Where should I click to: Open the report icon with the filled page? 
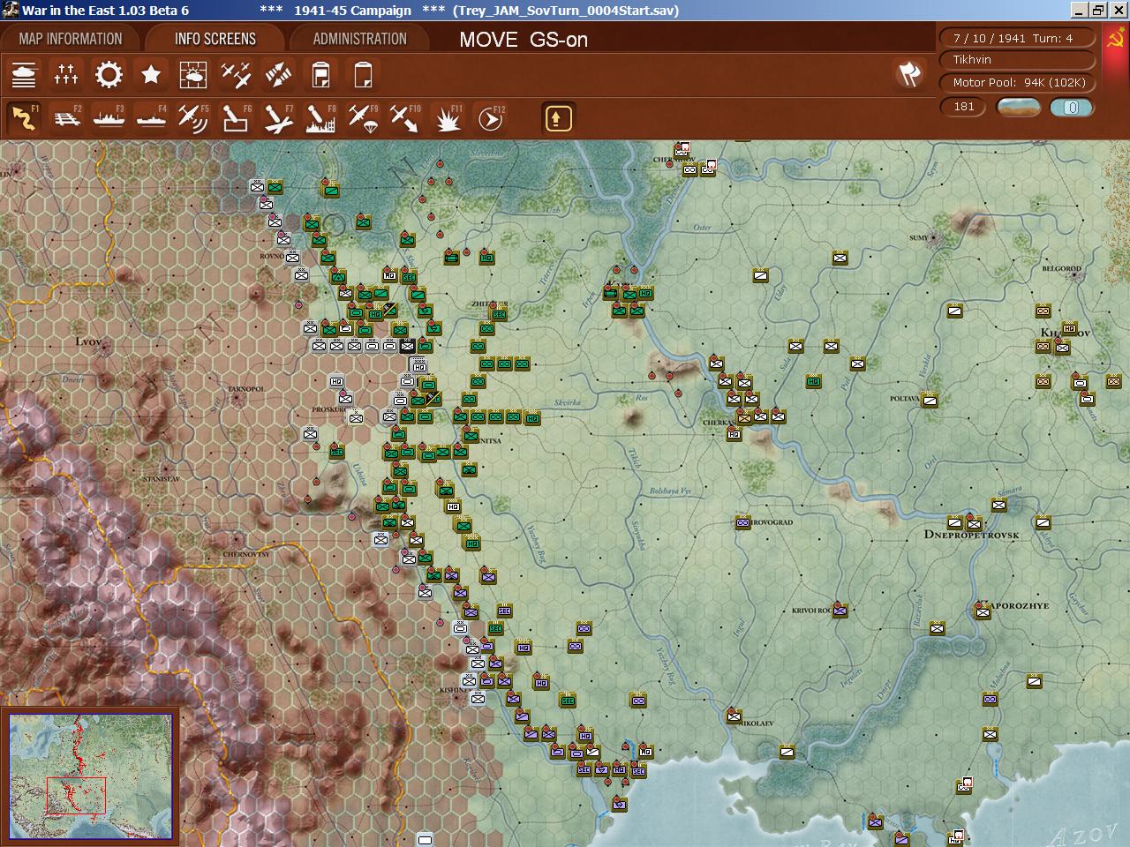click(320, 75)
